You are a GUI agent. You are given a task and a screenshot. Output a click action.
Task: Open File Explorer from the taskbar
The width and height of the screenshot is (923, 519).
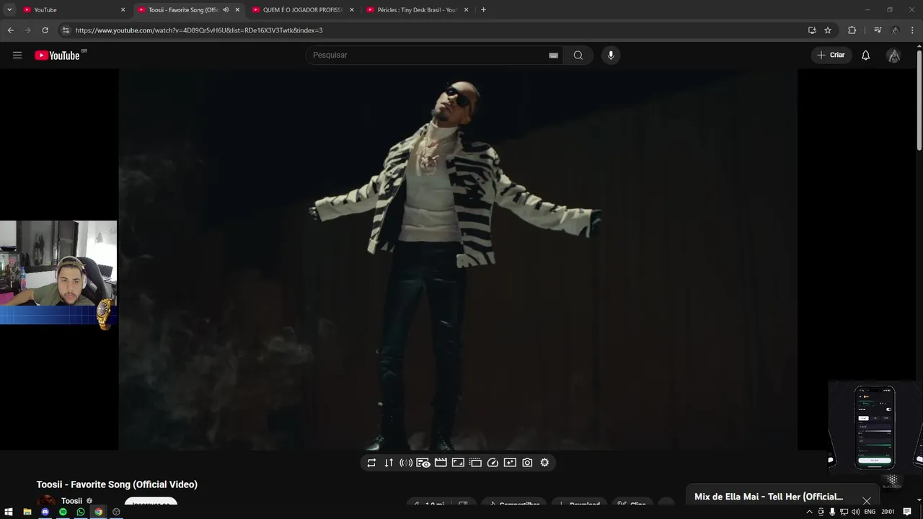27,512
